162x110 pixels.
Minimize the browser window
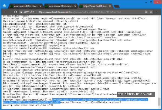[146, 2]
